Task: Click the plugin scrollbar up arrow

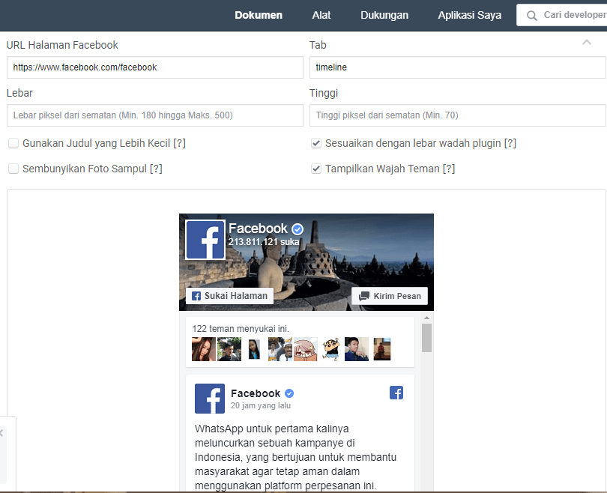Action: click(x=426, y=318)
